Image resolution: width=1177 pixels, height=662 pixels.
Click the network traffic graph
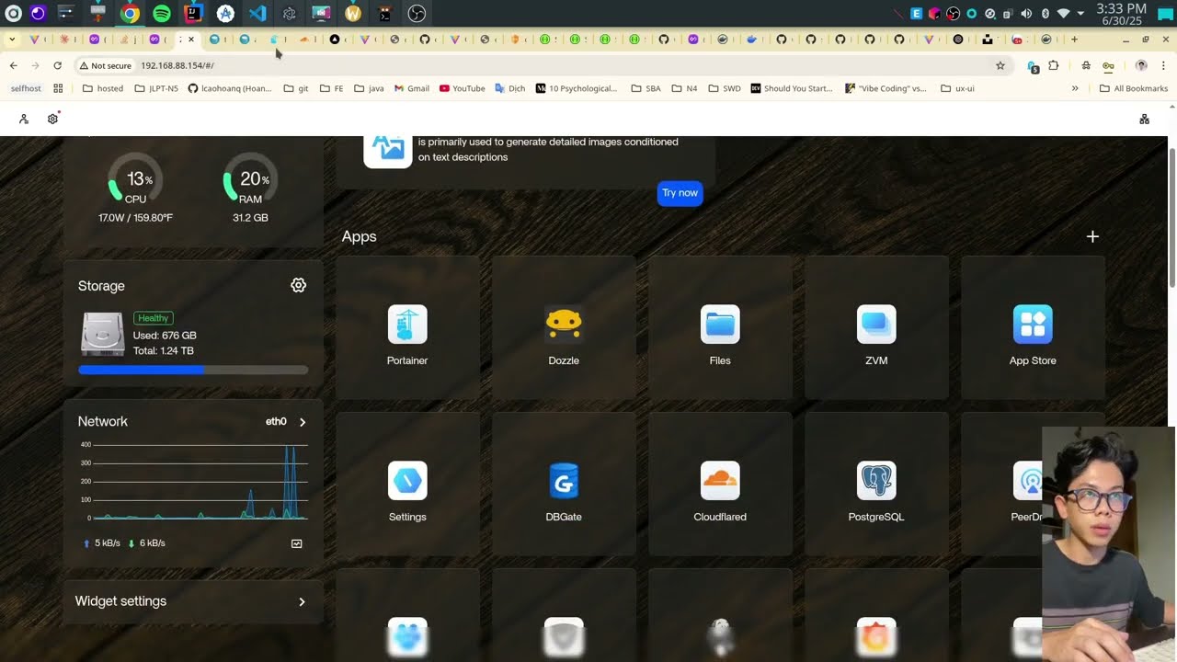[193, 482]
